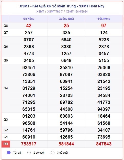Click the G7 result 335
The image size is (124, 160).
[x=66, y=33]
